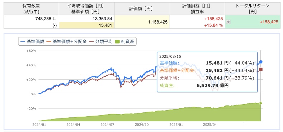Select the 評価額 column header
The height and width of the screenshot is (132, 283).
pos(142,9)
